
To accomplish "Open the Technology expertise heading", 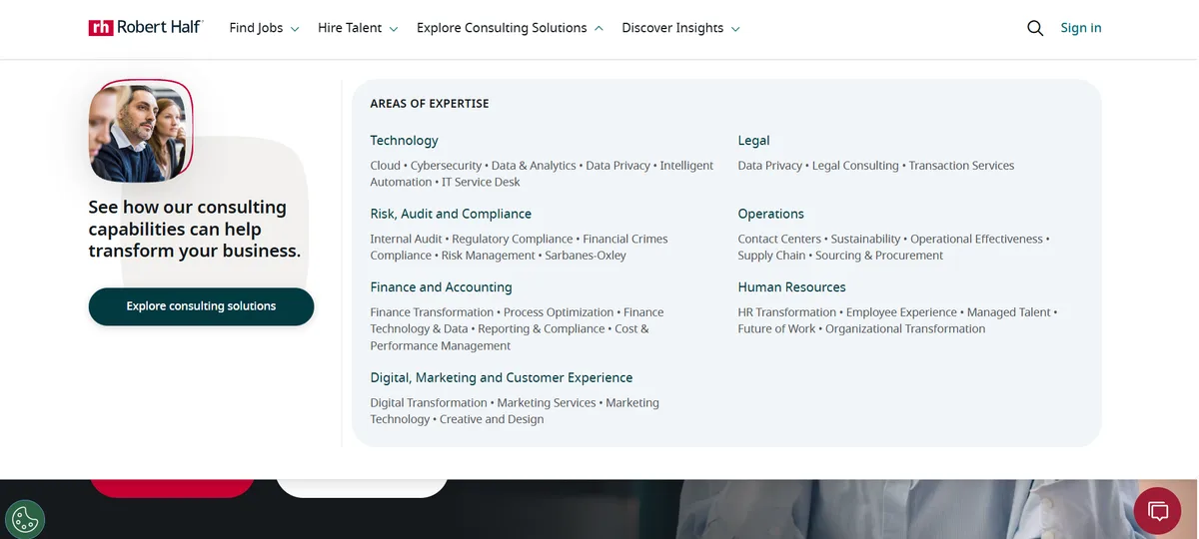I will click(404, 141).
